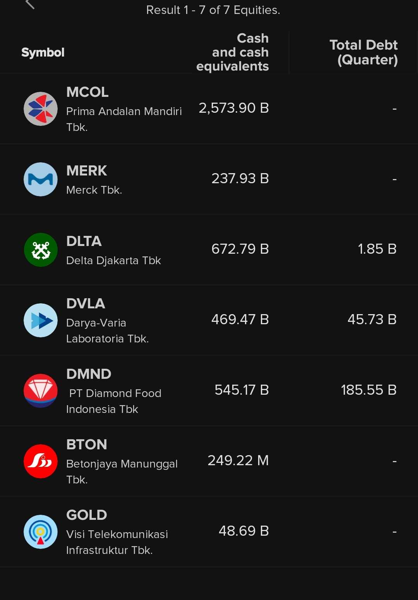Screen dimensions: 418x600
Task: Open Prima Andalan Mandiri Tbk. stock
Action: point(124,119)
